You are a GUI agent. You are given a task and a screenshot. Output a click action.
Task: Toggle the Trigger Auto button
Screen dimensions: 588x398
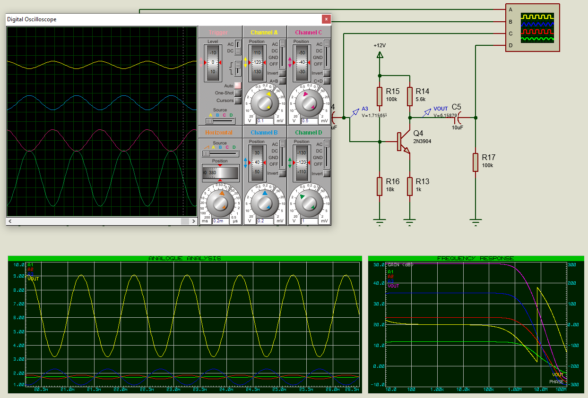coord(238,85)
